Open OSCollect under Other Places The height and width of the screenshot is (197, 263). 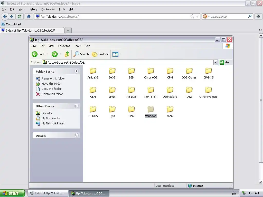tap(45, 113)
